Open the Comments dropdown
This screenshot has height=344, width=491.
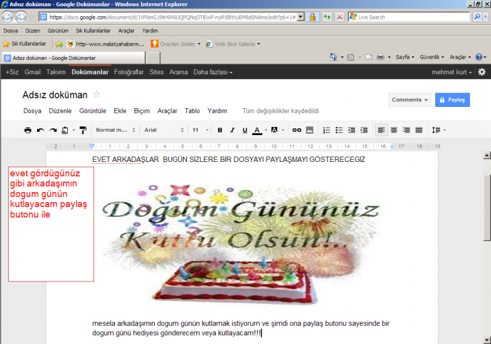click(410, 99)
